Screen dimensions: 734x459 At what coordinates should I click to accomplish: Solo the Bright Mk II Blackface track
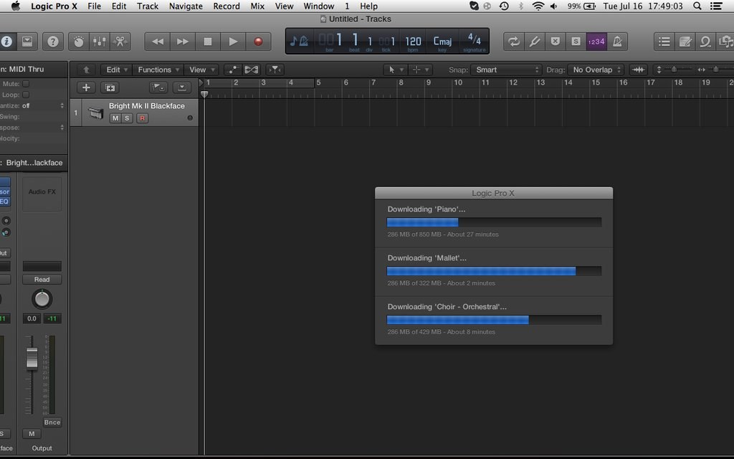click(x=127, y=118)
